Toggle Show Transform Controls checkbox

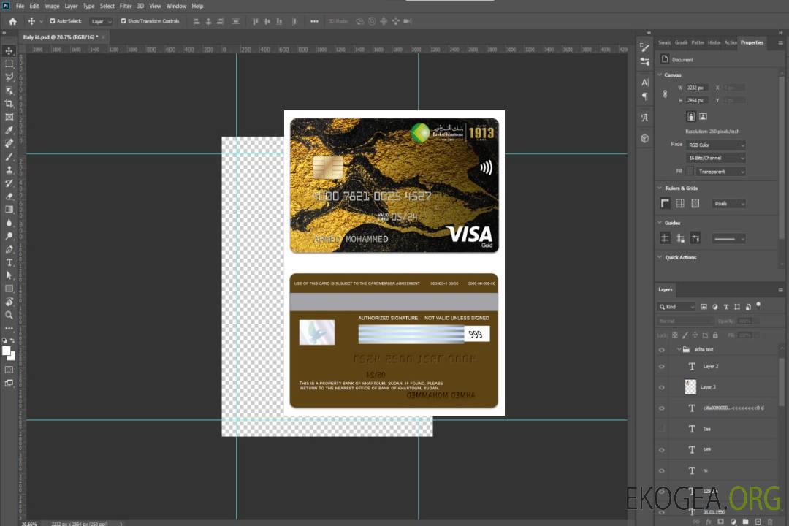click(x=123, y=21)
